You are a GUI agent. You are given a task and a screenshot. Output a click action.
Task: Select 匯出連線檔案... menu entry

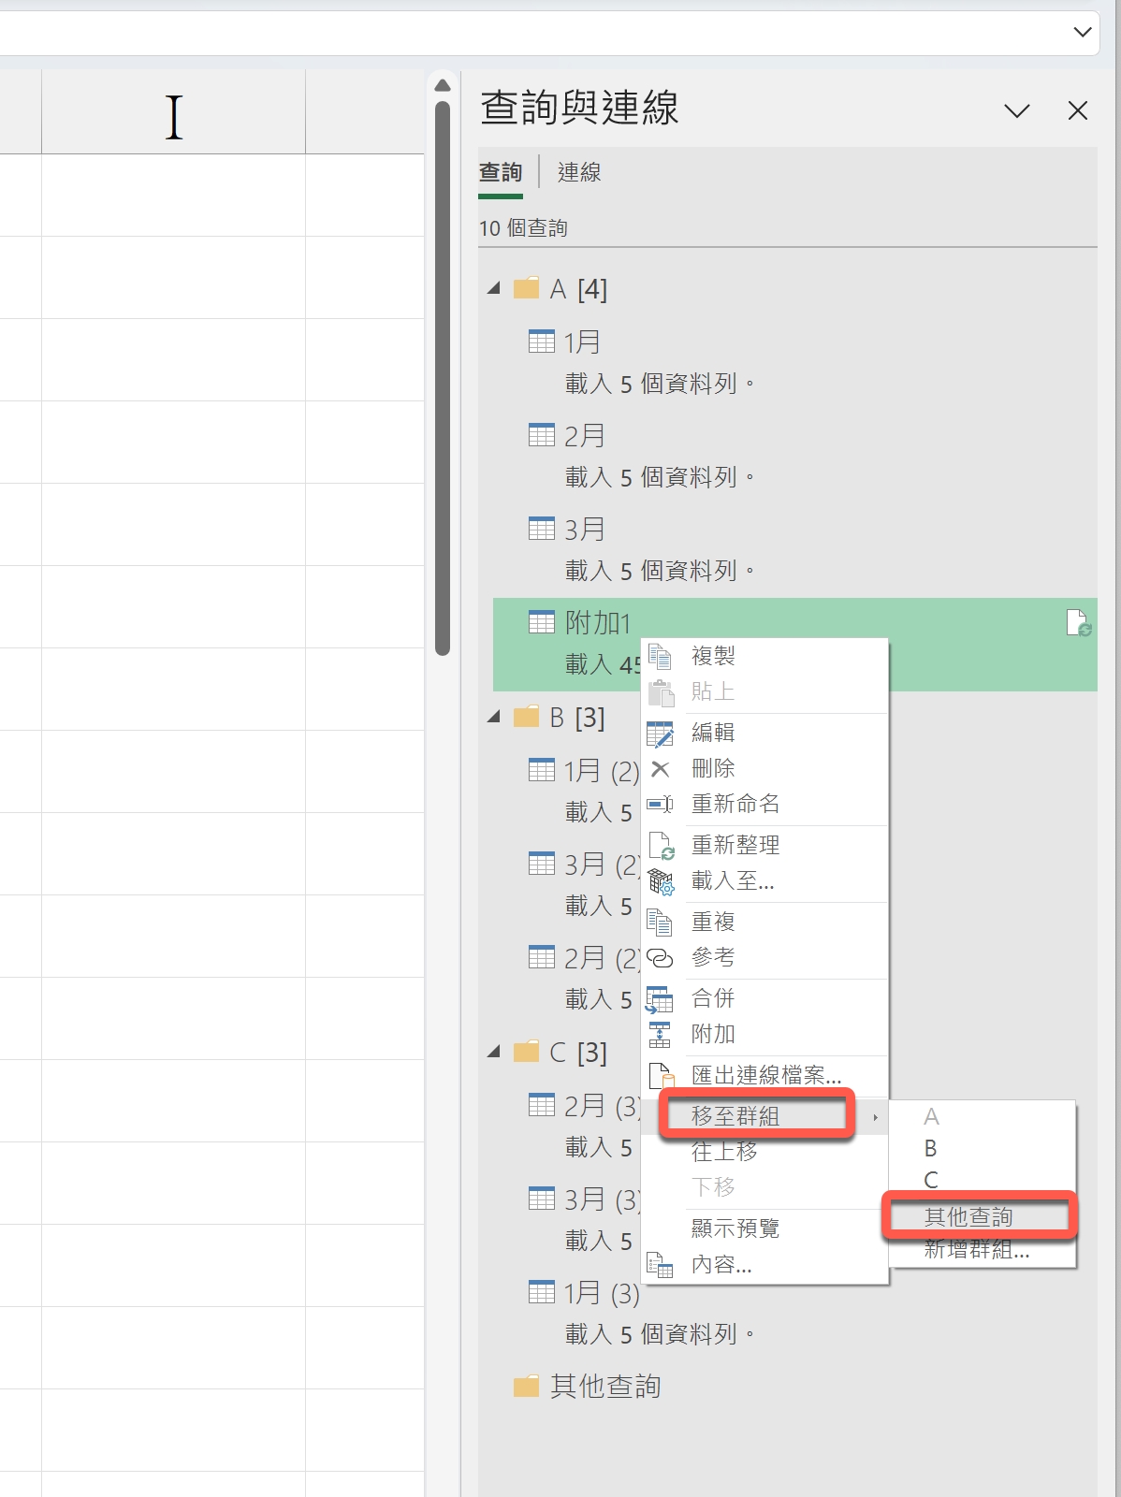pos(766,1076)
